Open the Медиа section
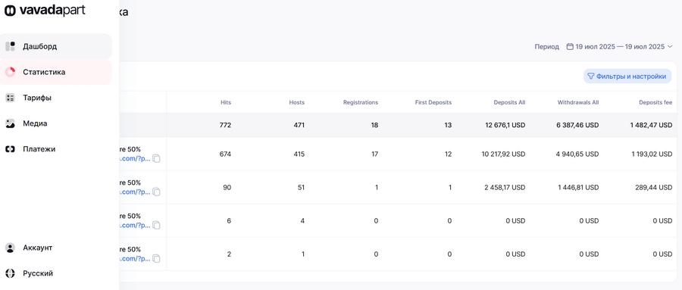Screen dimensions: 682x290 pos(56,123)
